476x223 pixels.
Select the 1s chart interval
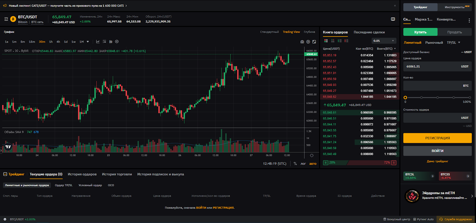(7, 42)
